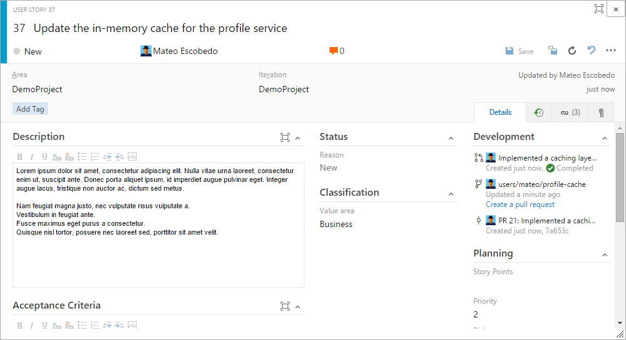Viewport: 626px width, 340px height.
Task: Click the branch icon beside users/mateo/profile-cache
Action: tap(478, 184)
